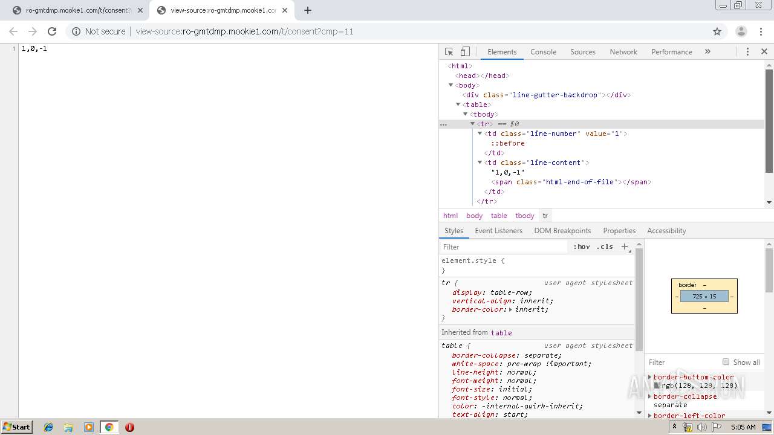Close the DevTools panel

[x=764, y=52]
